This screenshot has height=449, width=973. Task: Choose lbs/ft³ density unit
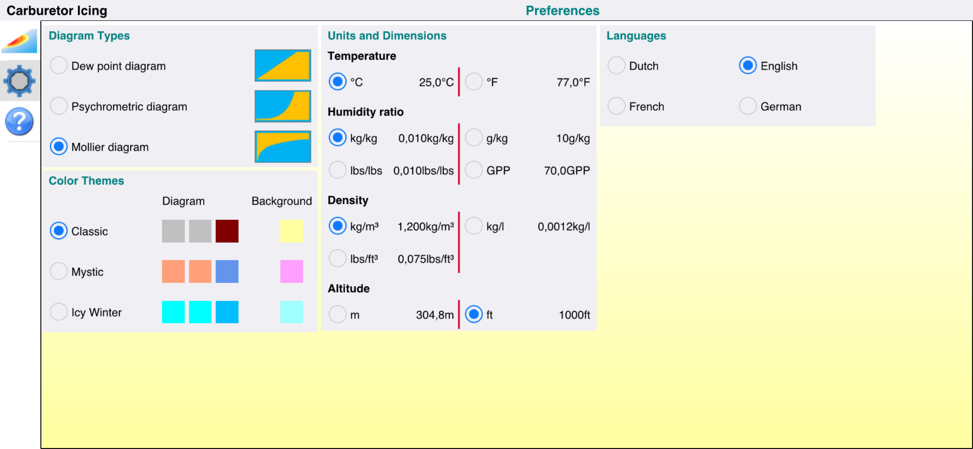337,258
